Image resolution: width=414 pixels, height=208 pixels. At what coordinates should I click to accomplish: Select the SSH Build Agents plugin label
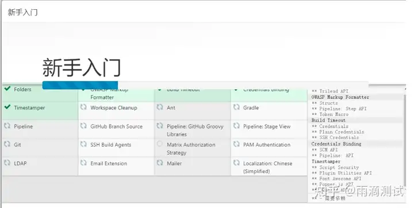click(x=110, y=145)
